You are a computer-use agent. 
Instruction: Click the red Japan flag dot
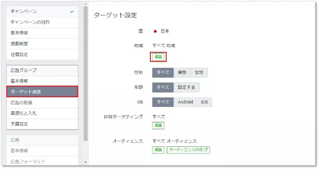(155, 31)
